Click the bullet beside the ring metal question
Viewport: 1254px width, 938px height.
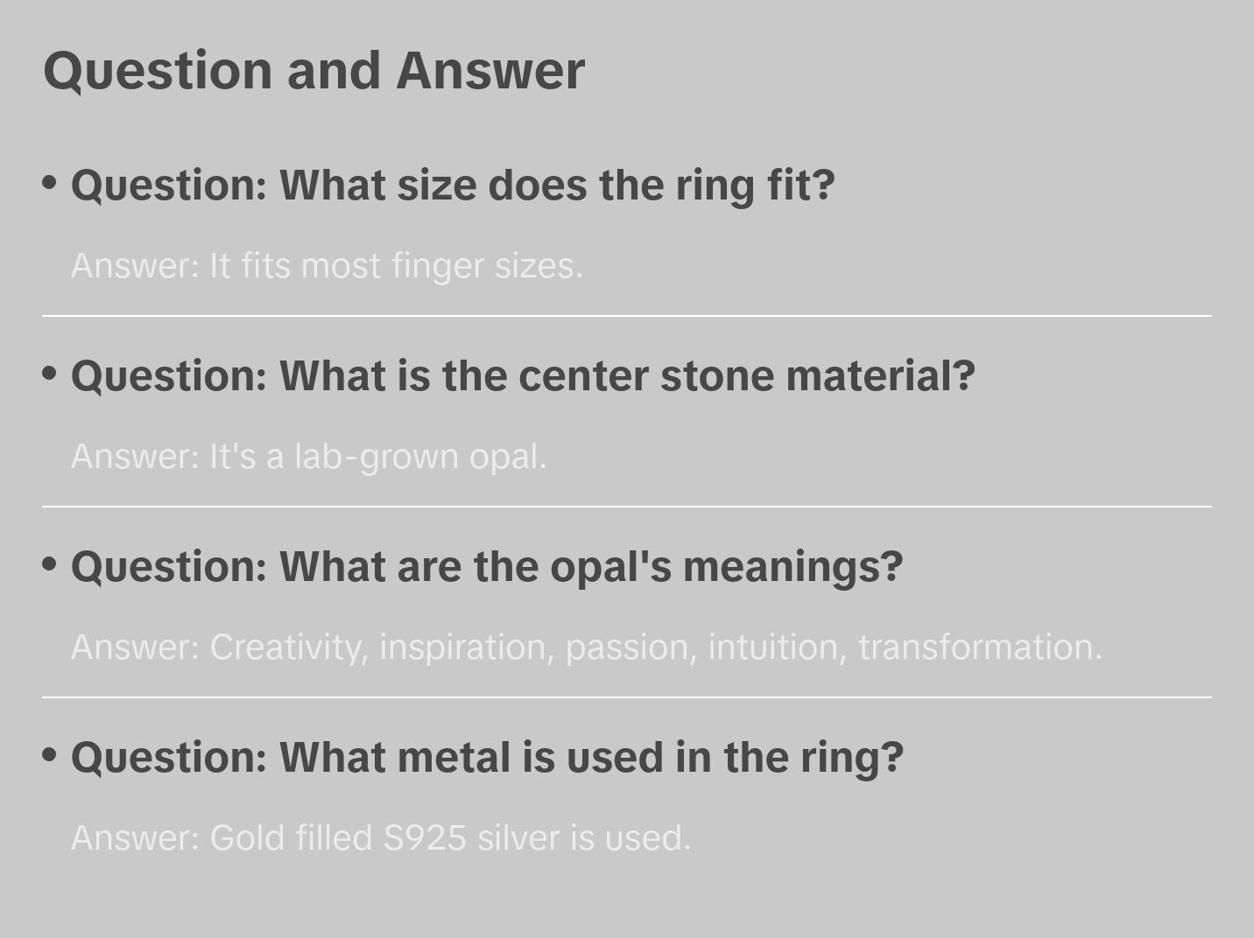(x=50, y=754)
